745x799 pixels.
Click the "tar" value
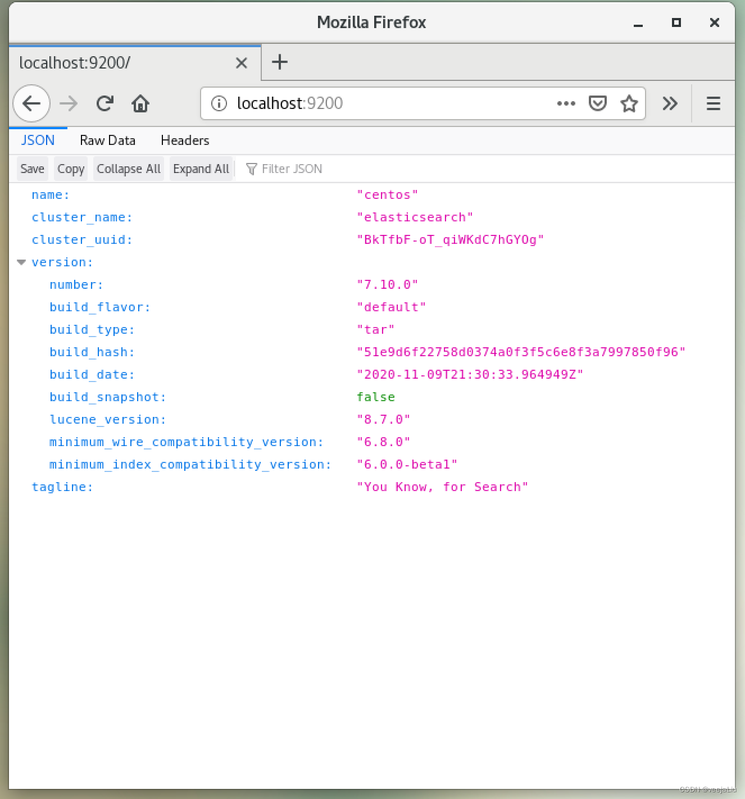[376, 330]
